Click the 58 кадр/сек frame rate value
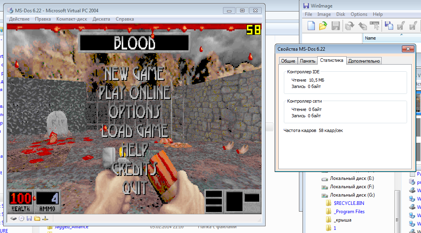 point(331,130)
